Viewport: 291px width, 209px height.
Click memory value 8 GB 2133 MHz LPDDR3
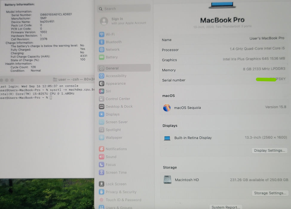pos(264,69)
